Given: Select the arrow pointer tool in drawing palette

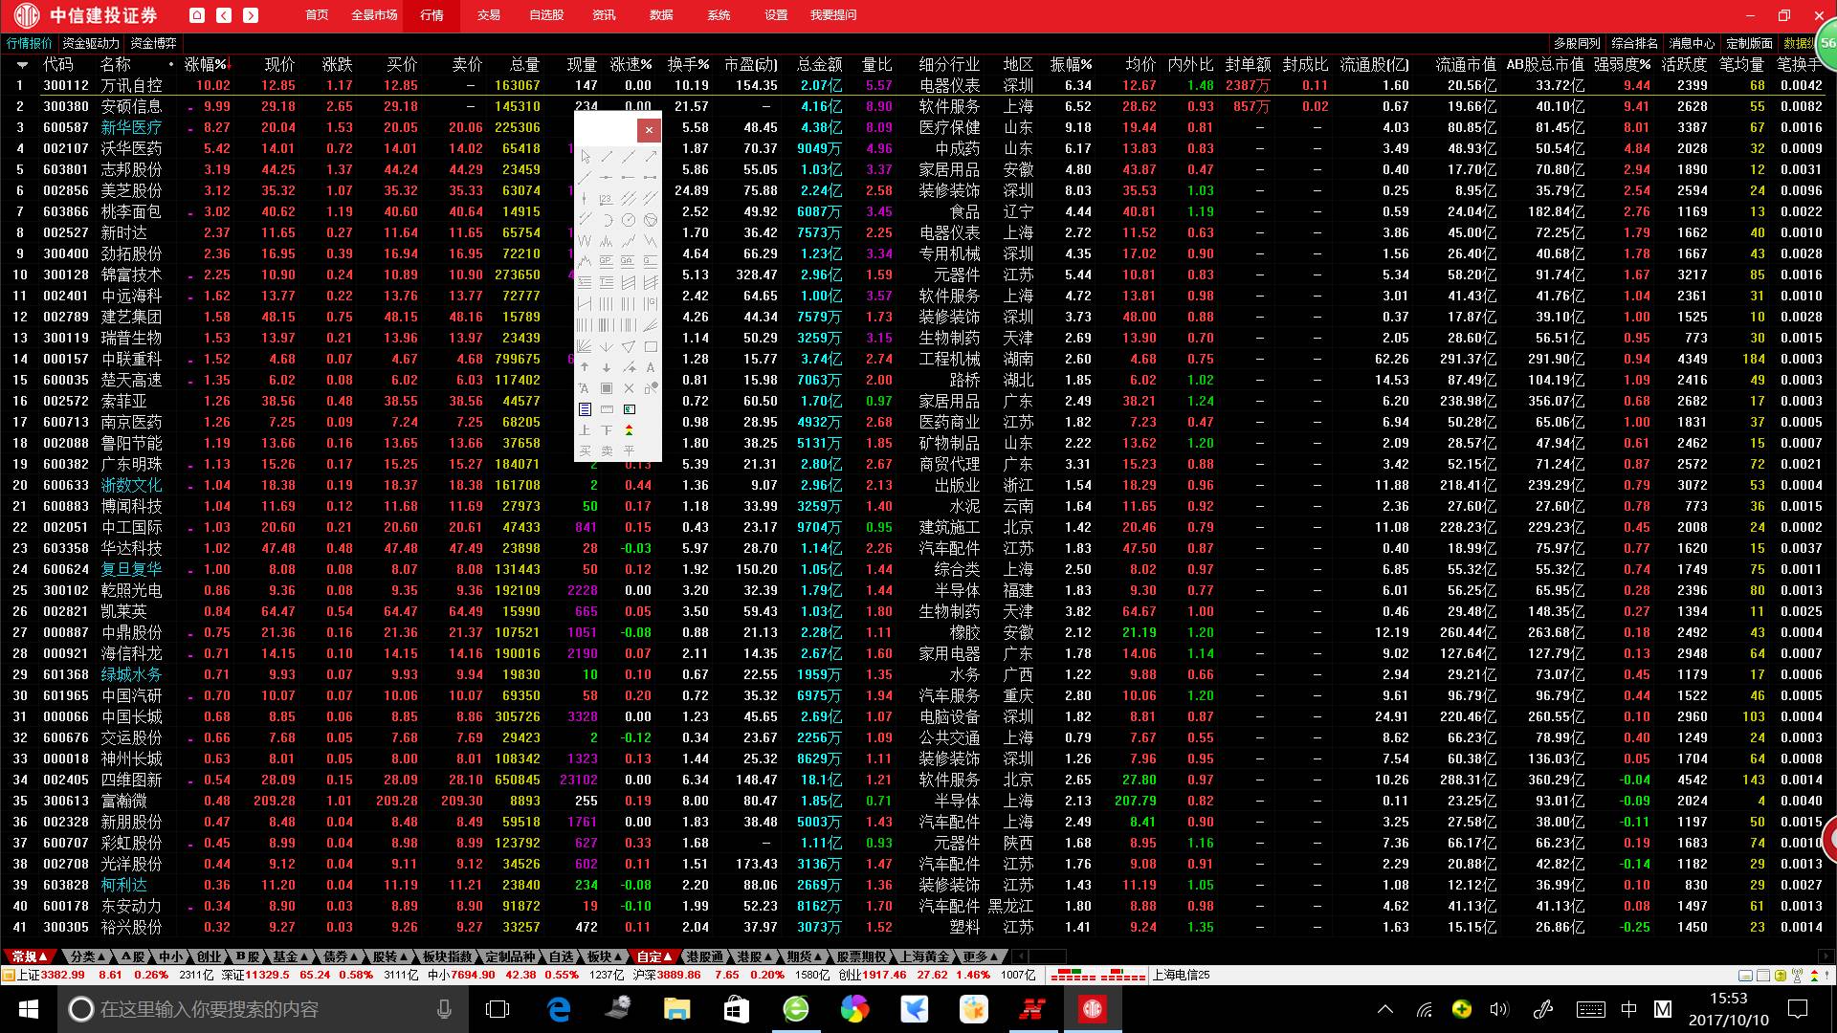Looking at the screenshot, I should pos(586,157).
